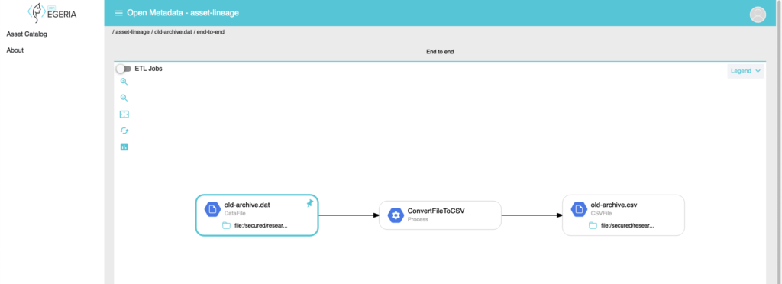The image size is (782, 284).
Task: Click the CSVFile type label
Action: click(x=601, y=213)
